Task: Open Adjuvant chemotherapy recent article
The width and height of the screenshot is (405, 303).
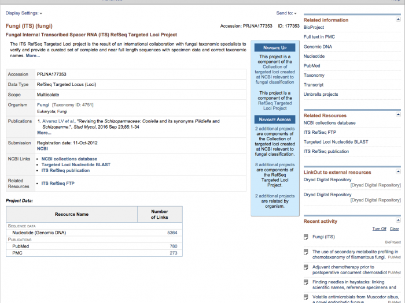Action: 349,270
